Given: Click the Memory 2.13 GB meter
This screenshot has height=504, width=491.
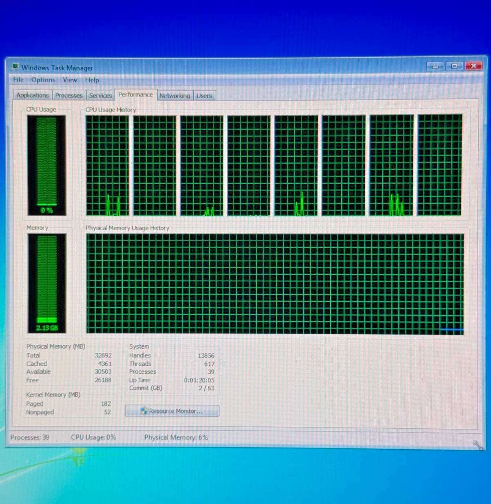Looking at the screenshot, I should pyautogui.click(x=47, y=283).
